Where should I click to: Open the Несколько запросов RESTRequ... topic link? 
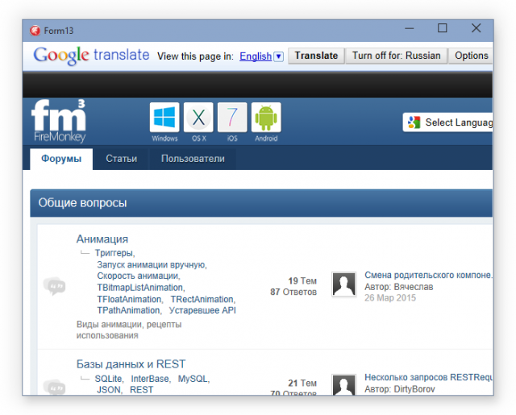click(x=428, y=377)
